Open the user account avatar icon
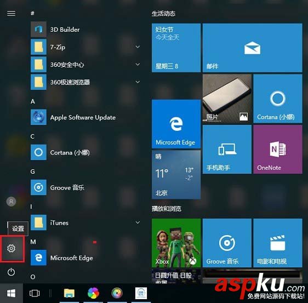308x303 pixels. coord(11,202)
